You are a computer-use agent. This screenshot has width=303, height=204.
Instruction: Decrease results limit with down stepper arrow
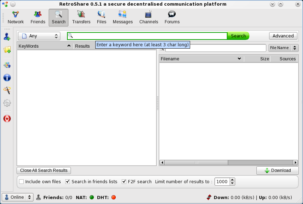coord(232,183)
